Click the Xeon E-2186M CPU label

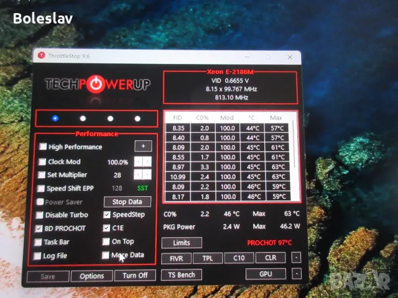tap(230, 72)
